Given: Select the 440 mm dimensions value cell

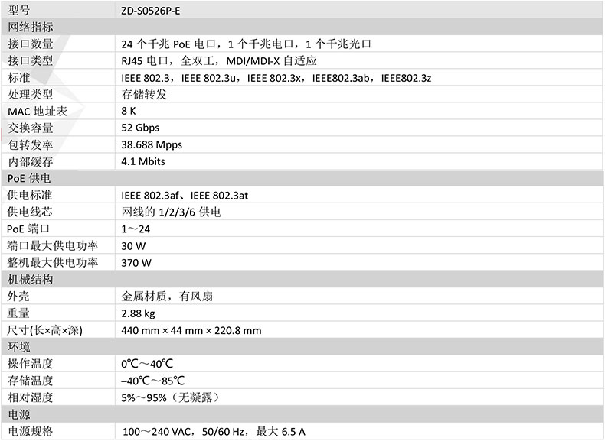Looking at the screenshot, I should pyautogui.click(x=191, y=330).
